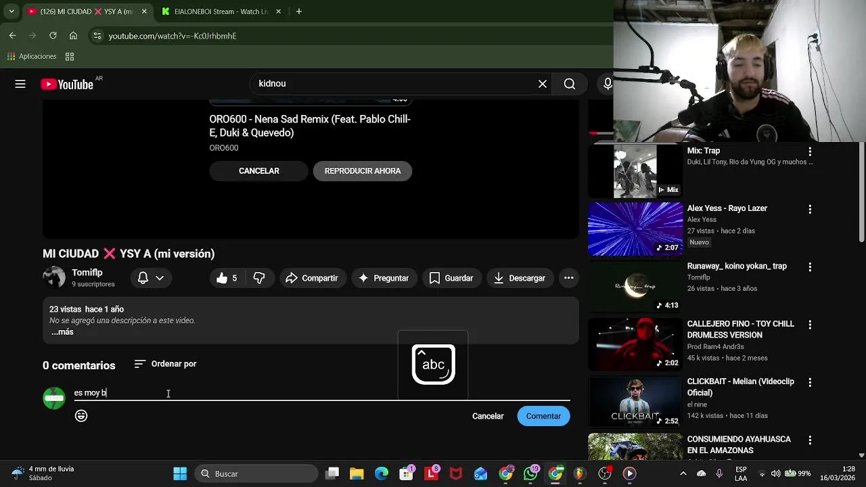
Task: Click the comment text field
Action: pyautogui.click(x=321, y=393)
